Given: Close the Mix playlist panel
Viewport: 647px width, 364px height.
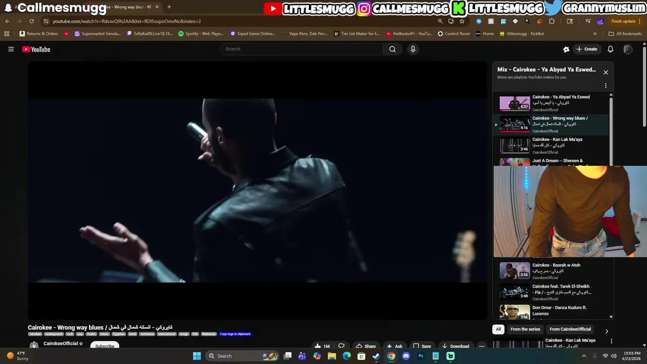Looking at the screenshot, I should click(606, 72).
